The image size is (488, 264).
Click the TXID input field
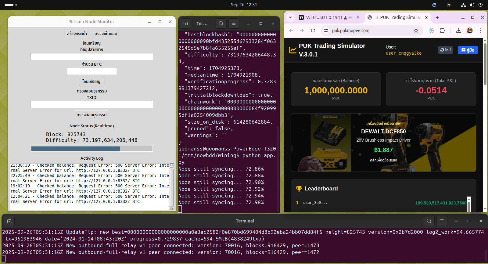[91, 105]
